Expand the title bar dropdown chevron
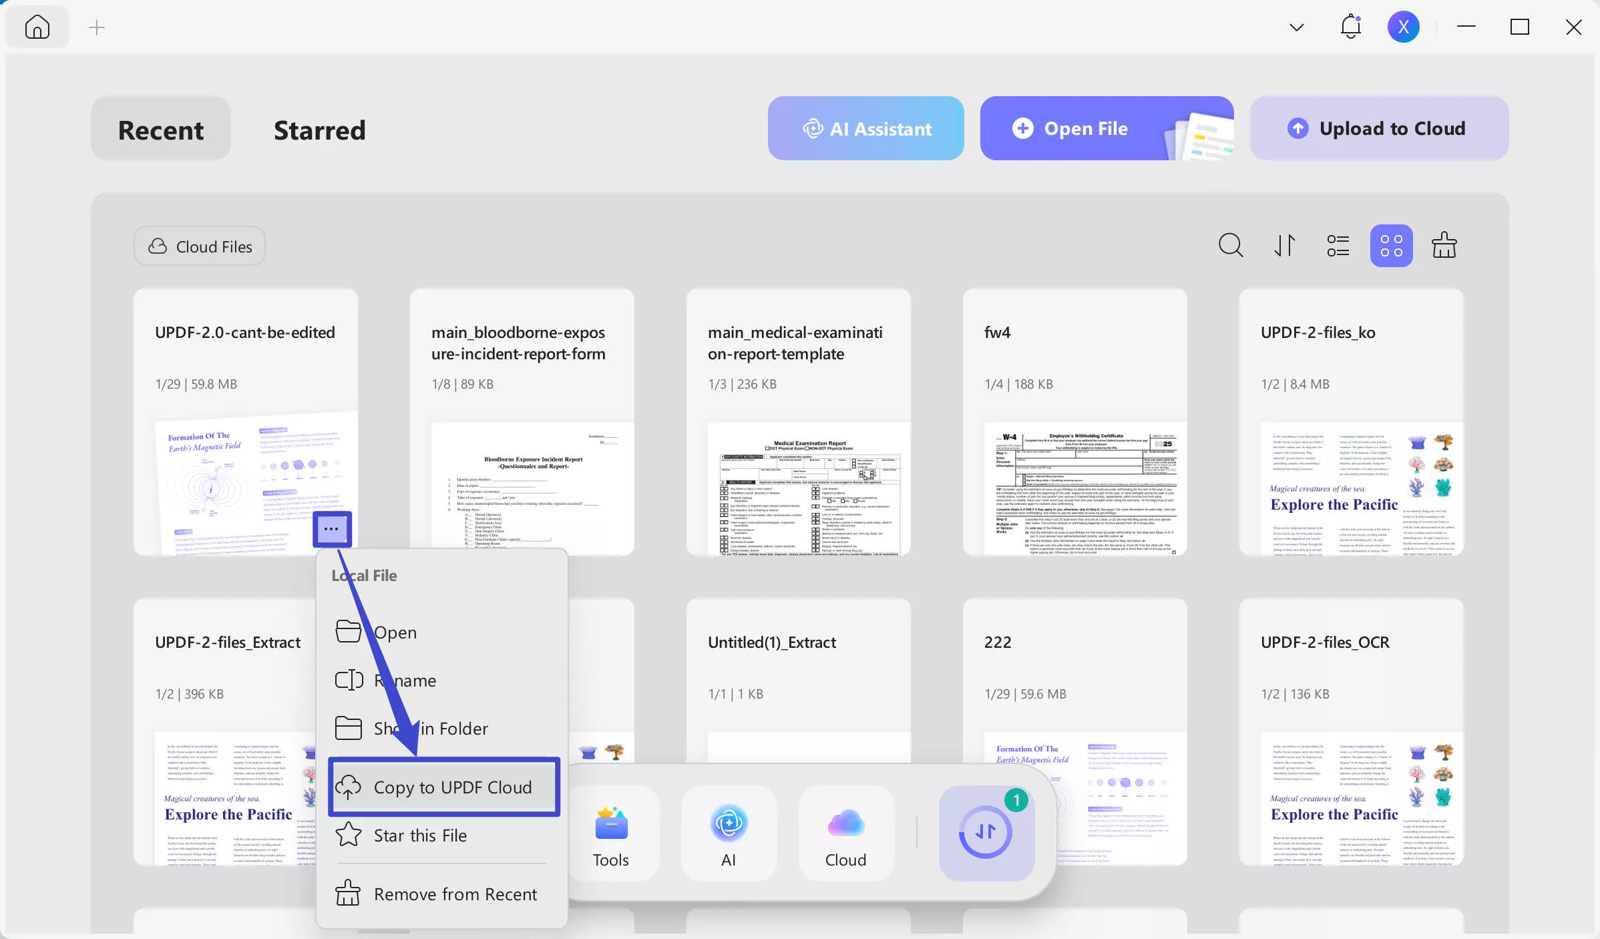This screenshot has width=1600, height=939. (x=1296, y=27)
